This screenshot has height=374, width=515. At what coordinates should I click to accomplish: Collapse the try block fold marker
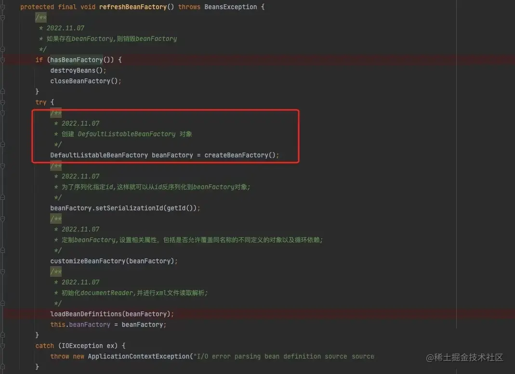(2, 102)
